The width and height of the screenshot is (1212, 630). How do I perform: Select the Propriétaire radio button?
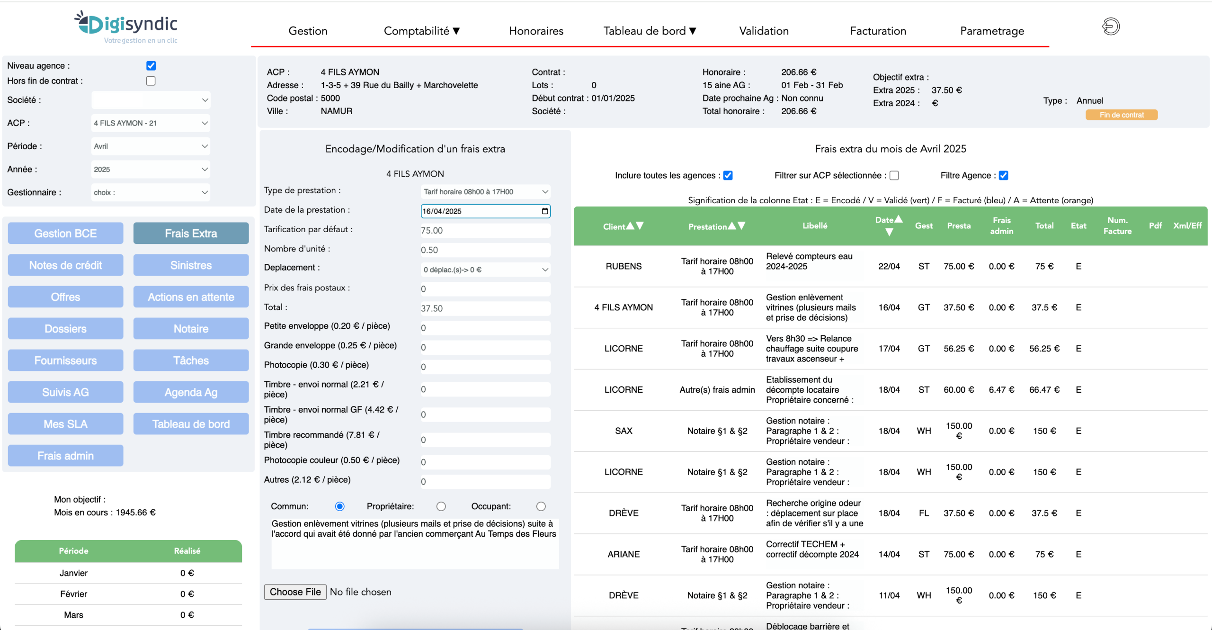coord(441,506)
